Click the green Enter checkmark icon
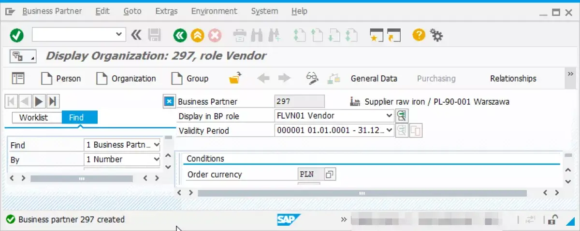Image resolution: width=580 pixels, height=231 pixels. click(16, 35)
